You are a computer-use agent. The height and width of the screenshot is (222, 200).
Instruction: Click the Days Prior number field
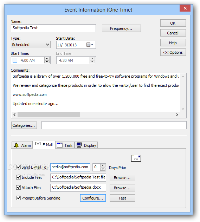tap(96, 167)
